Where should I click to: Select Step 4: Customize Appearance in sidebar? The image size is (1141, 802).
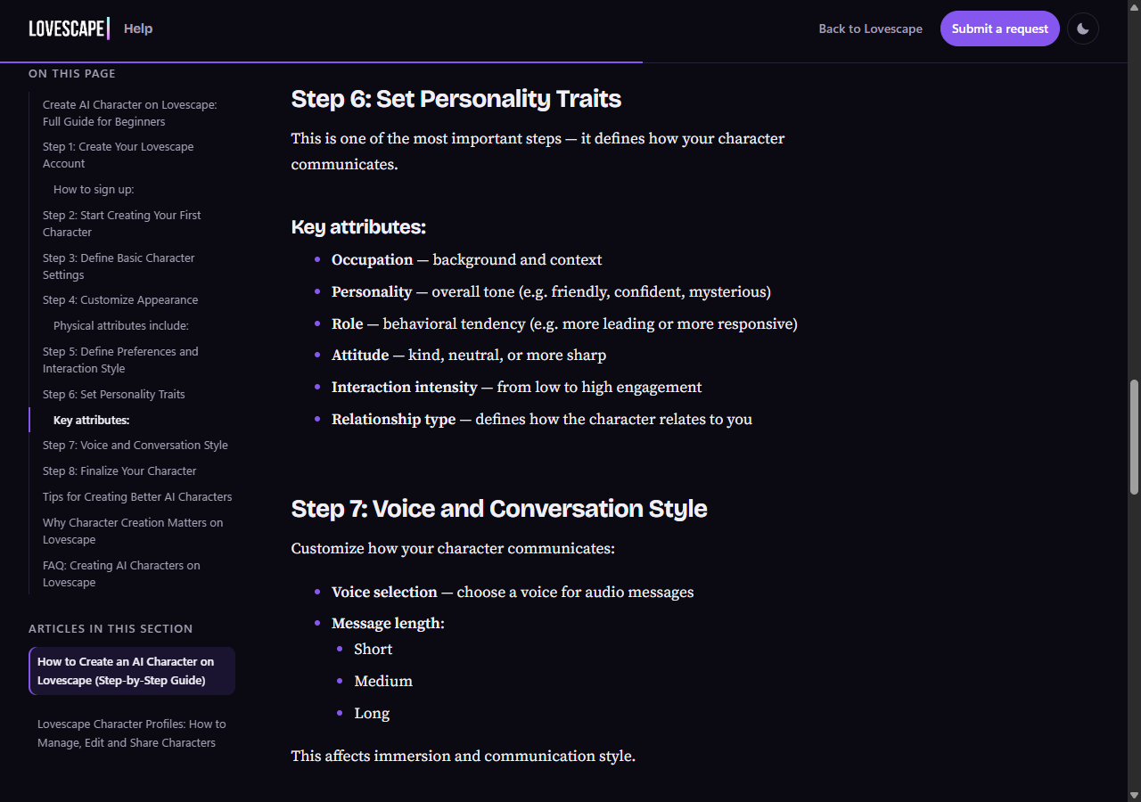coord(120,300)
